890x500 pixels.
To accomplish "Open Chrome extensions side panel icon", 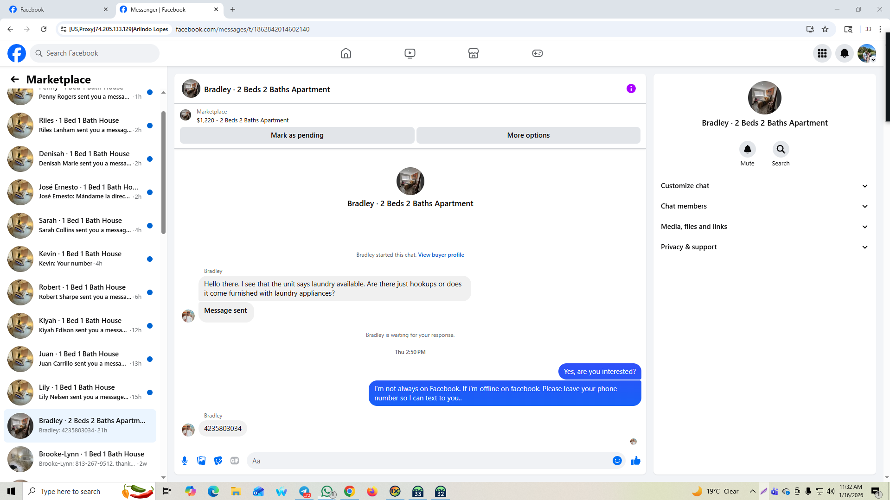I will 848,29.
